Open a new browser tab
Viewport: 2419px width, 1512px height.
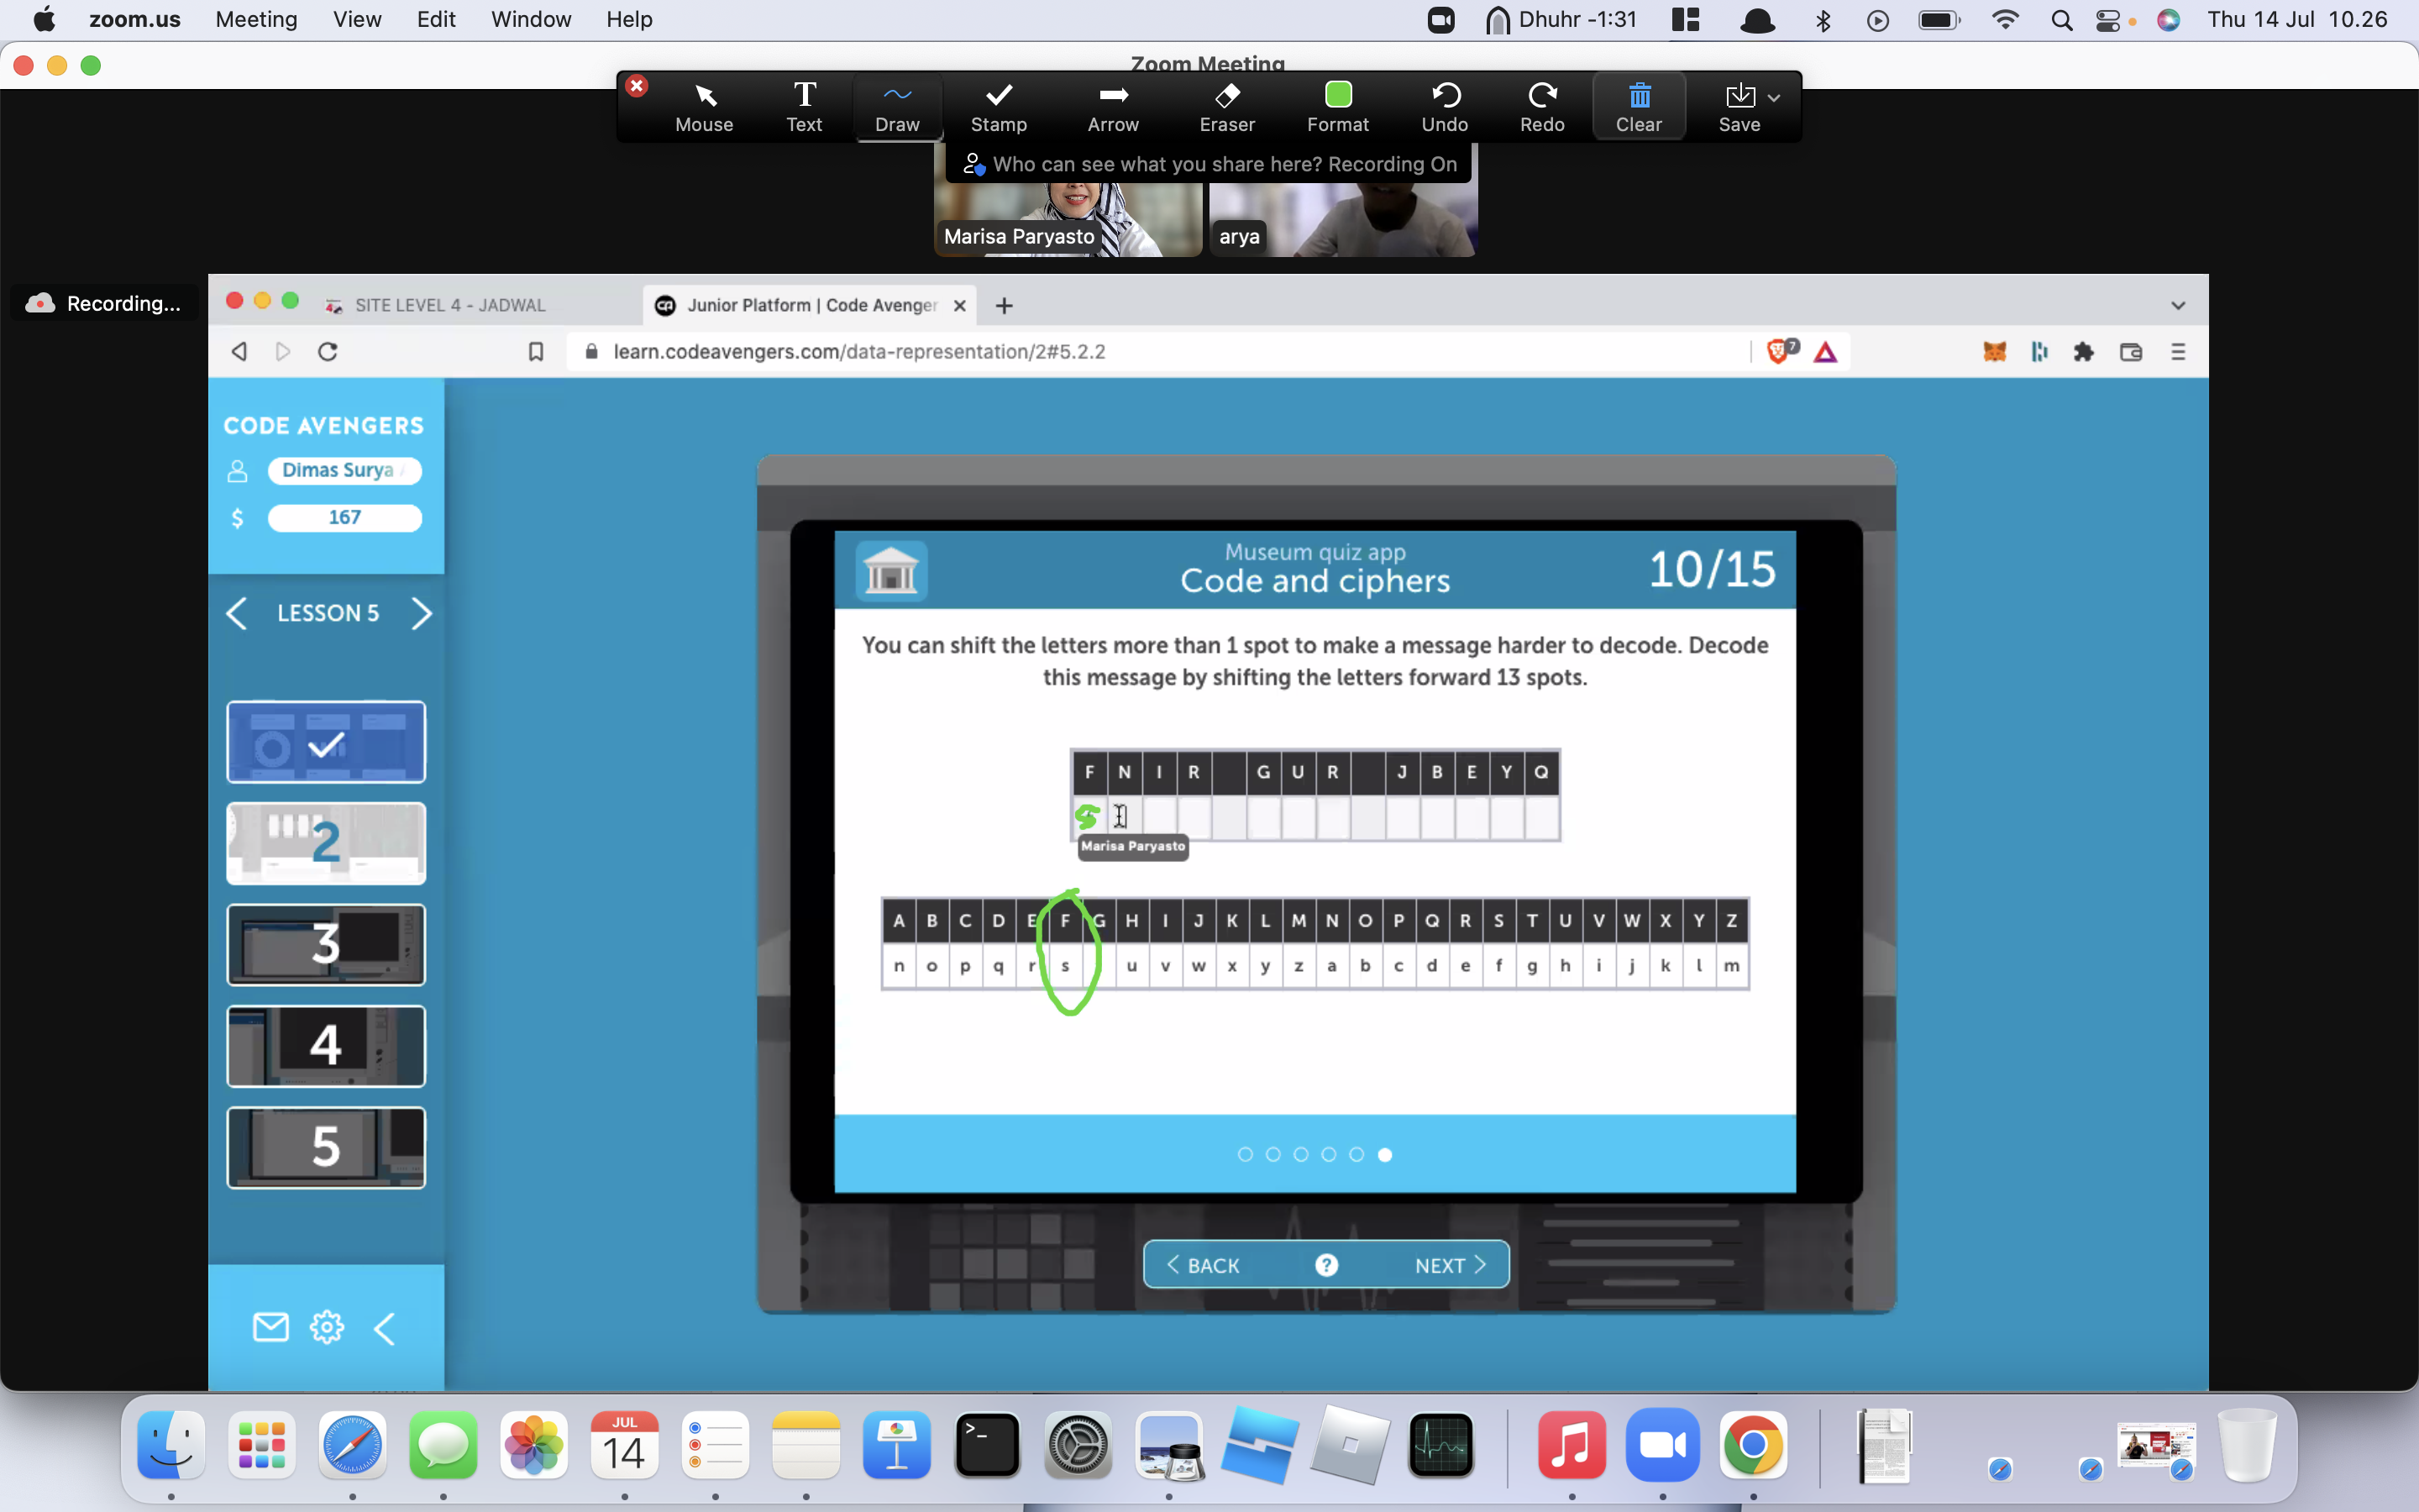[x=1005, y=305]
